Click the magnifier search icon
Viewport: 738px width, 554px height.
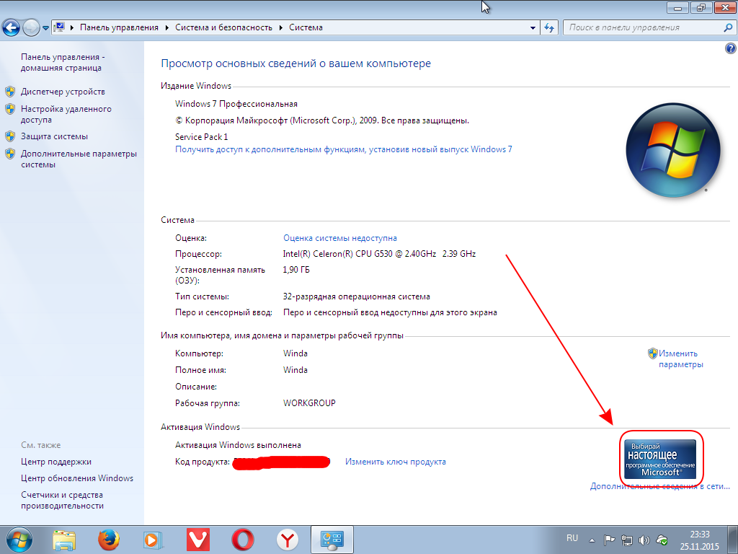[728, 28]
